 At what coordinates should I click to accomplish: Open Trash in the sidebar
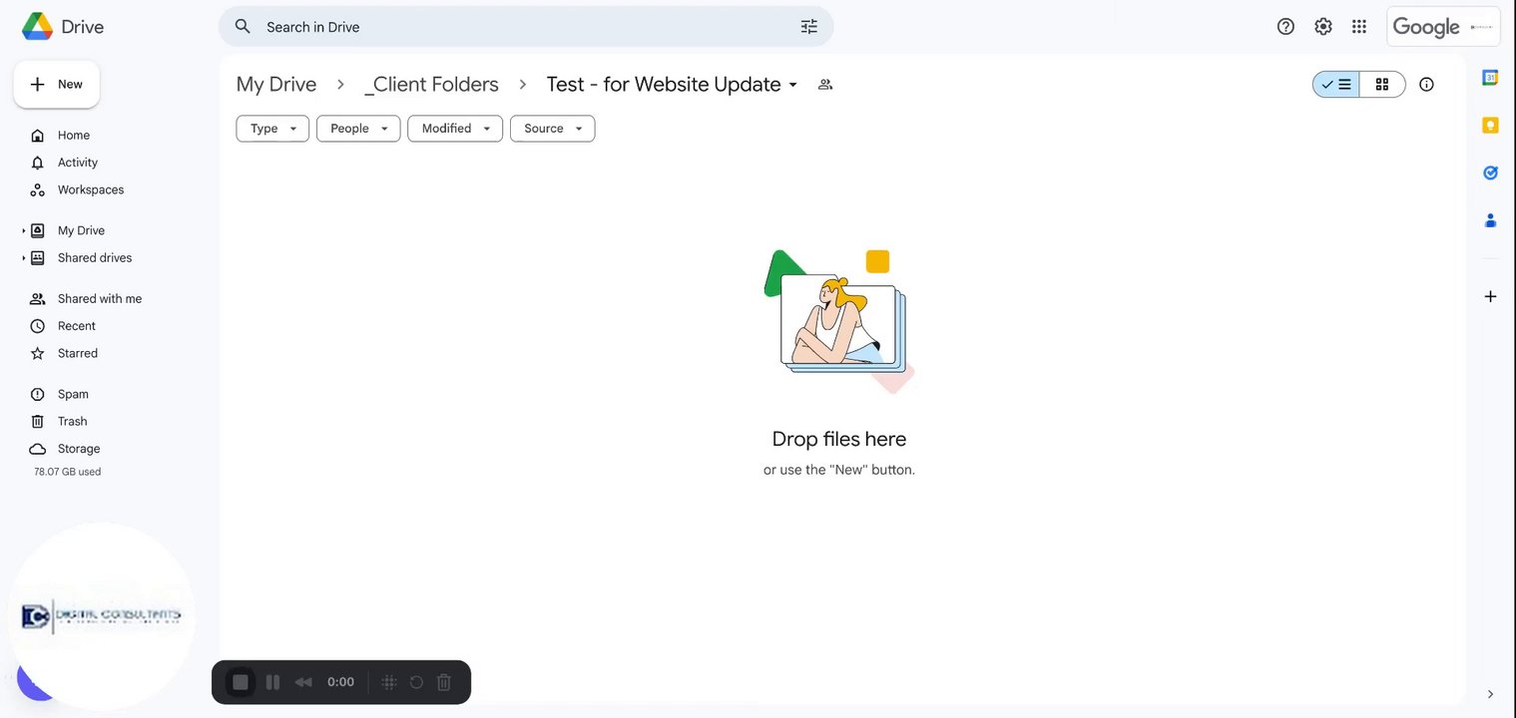[x=72, y=421]
